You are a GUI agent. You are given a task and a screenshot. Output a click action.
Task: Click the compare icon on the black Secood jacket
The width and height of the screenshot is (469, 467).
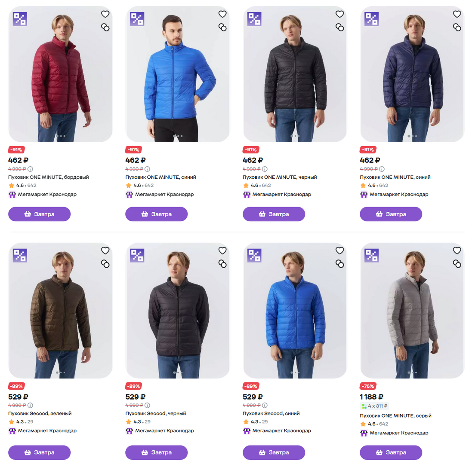pyautogui.click(x=222, y=263)
